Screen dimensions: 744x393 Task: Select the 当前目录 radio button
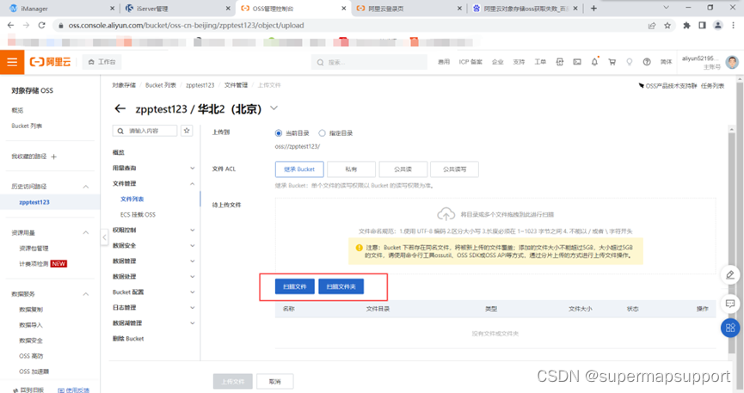click(279, 133)
